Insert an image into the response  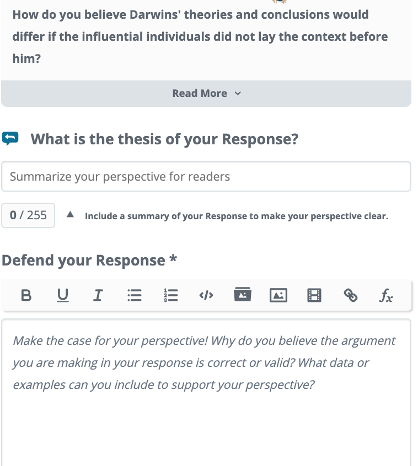tap(278, 295)
